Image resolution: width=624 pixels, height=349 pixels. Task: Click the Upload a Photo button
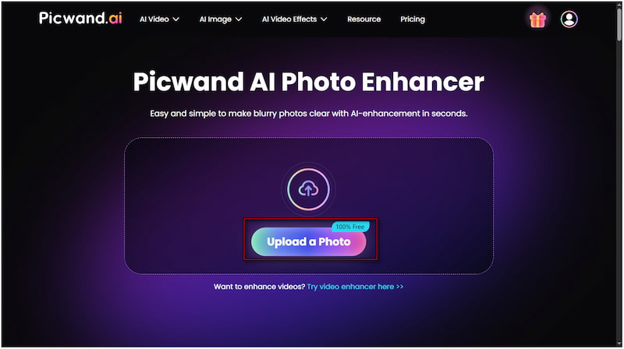pyautogui.click(x=308, y=241)
